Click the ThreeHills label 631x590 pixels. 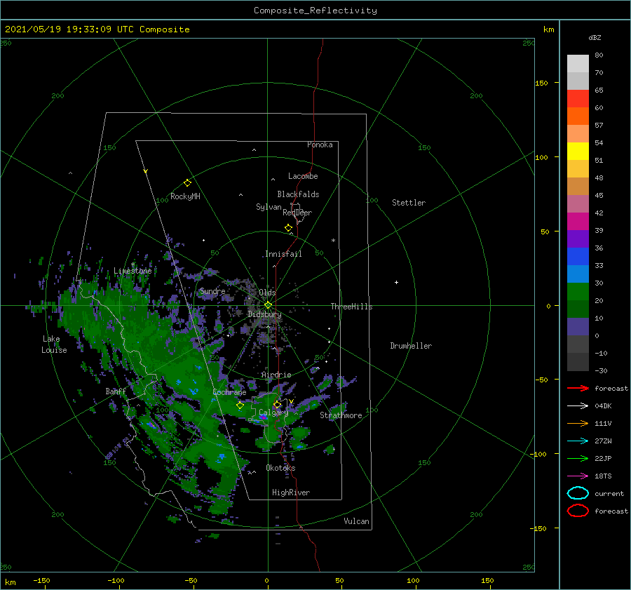351,307
